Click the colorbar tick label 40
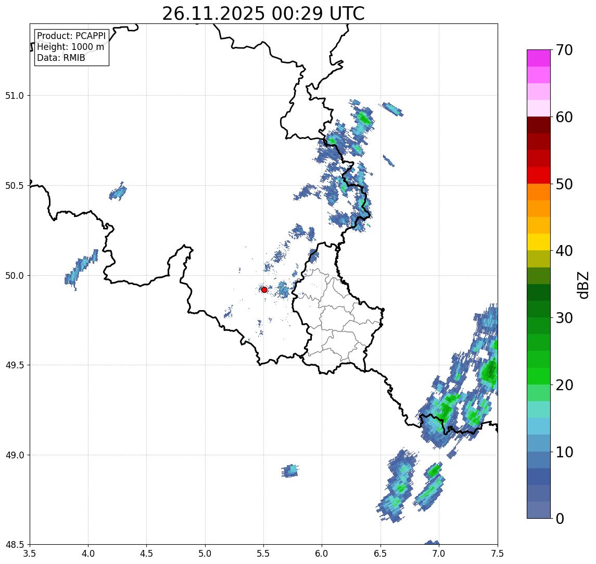596x564 pixels. click(564, 251)
